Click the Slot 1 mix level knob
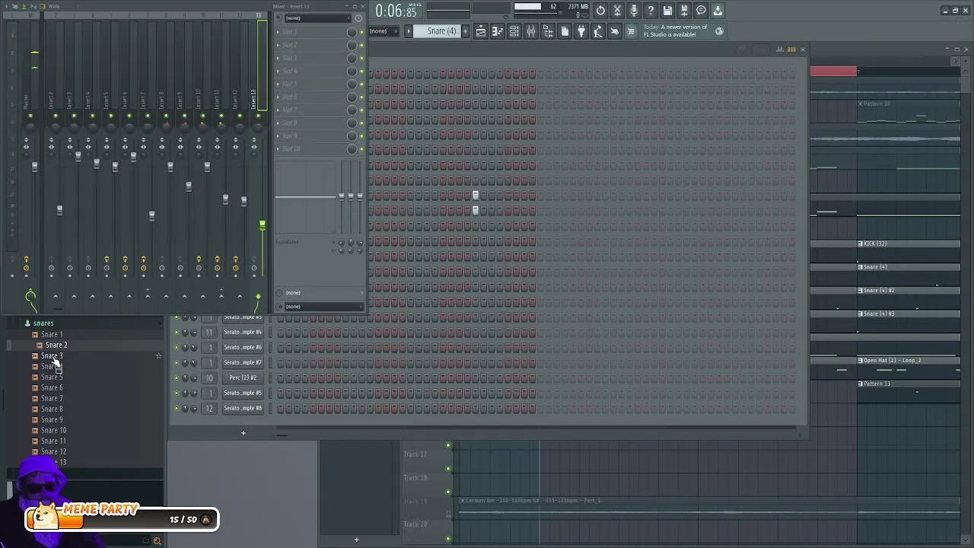This screenshot has height=548, width=974. click(352, 32)
